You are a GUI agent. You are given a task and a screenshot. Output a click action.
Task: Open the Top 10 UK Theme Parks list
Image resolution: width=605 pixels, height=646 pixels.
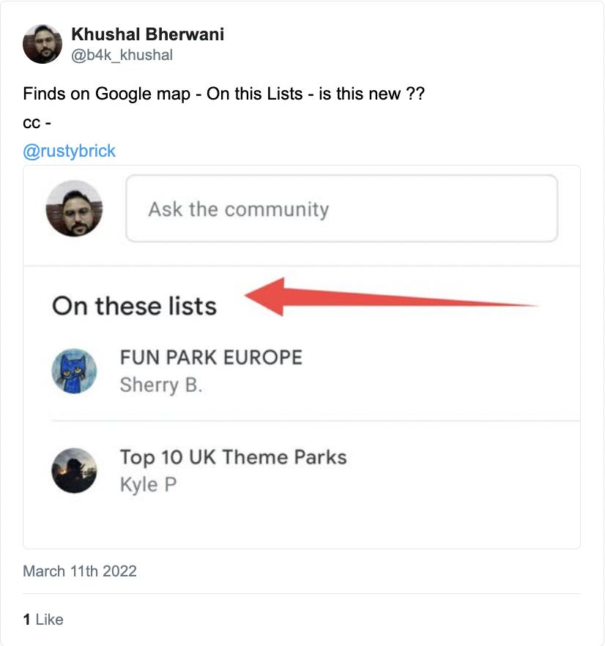pos(233,457)
